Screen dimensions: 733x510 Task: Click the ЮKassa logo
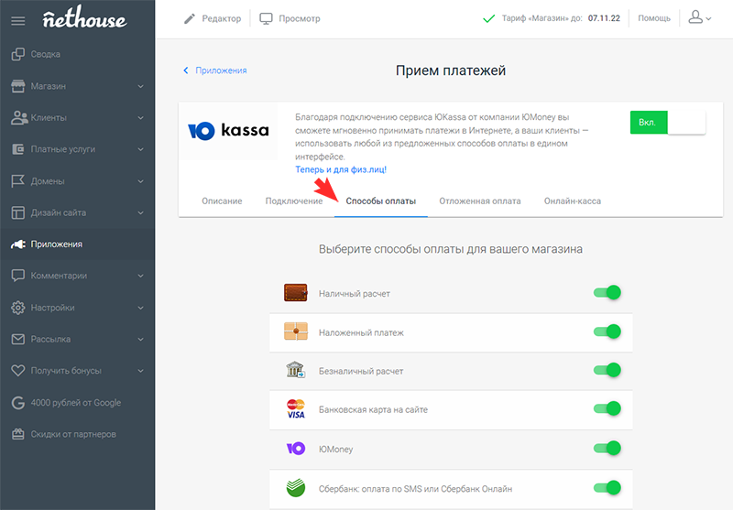tap(228, 131)
